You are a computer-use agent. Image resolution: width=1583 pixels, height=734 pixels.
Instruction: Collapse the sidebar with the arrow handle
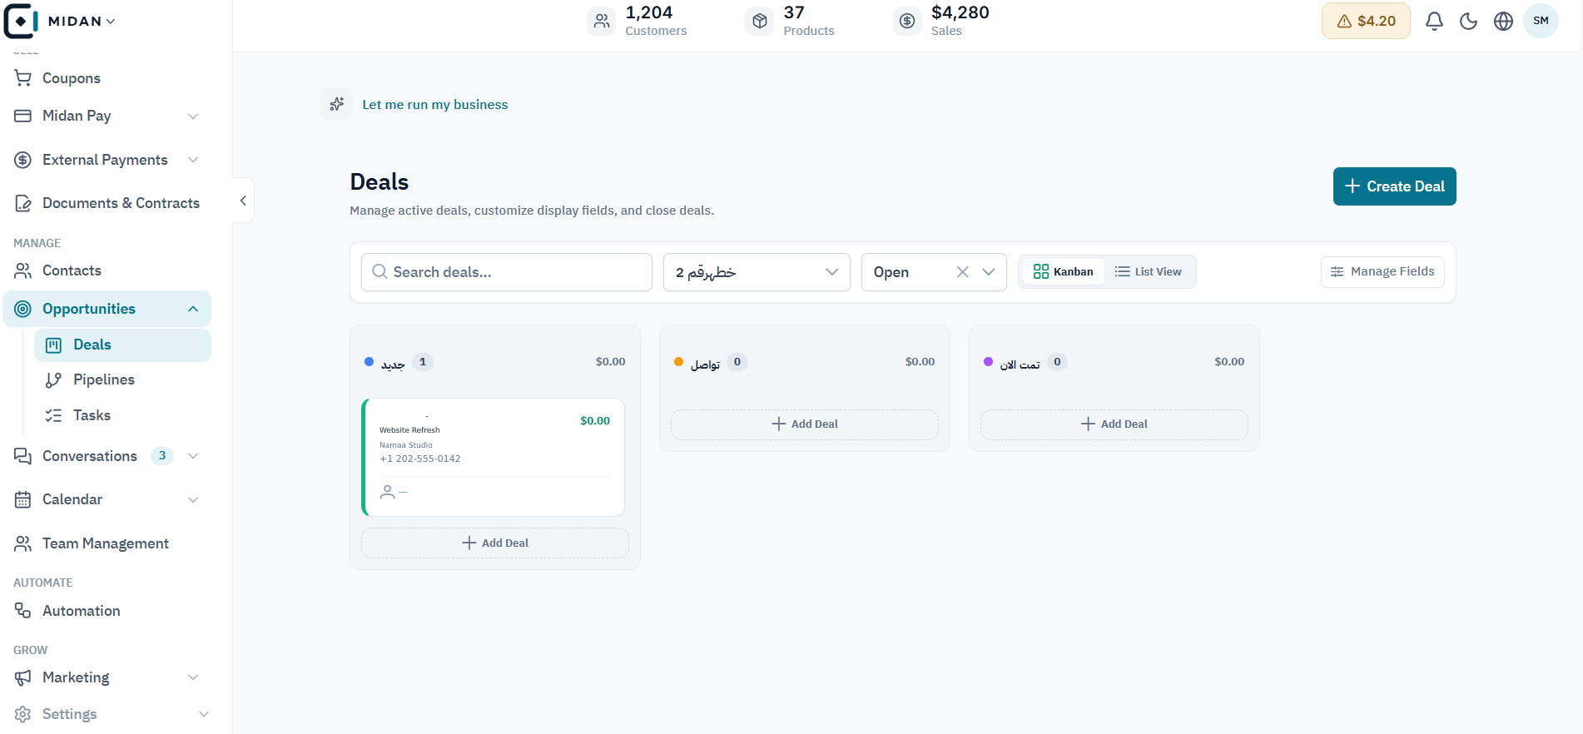click(x=243, y=200)
